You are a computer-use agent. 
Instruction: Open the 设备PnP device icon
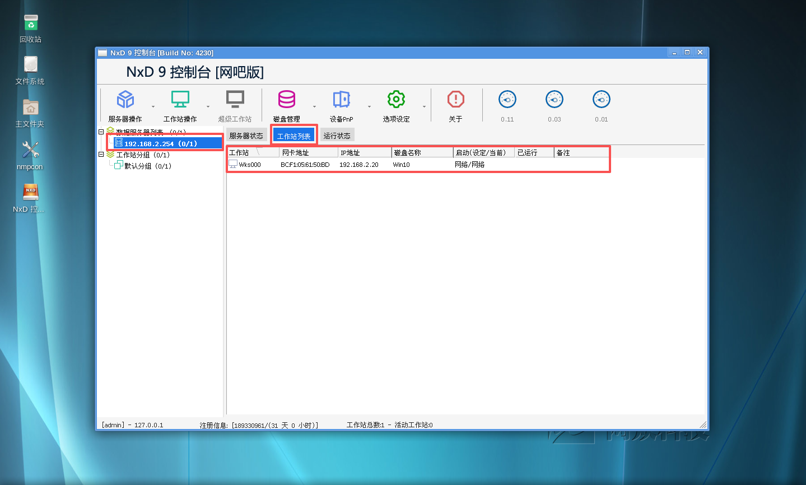tap(341, 100)
